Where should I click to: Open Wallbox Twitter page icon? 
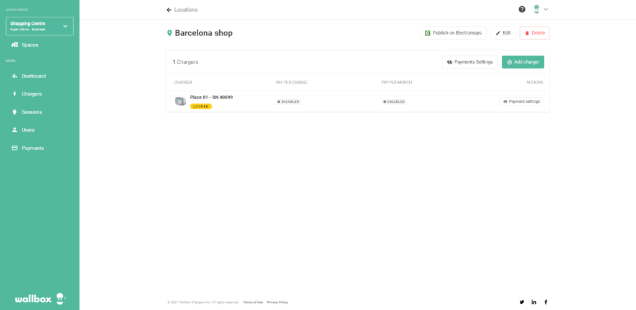(x=522, y=302)
